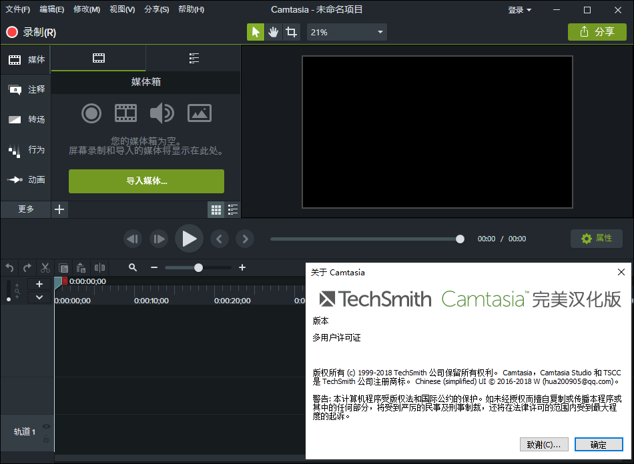This screenshot has width=634, height=464.
Task: Step back one frame in playback
Action: coord(133,239)
